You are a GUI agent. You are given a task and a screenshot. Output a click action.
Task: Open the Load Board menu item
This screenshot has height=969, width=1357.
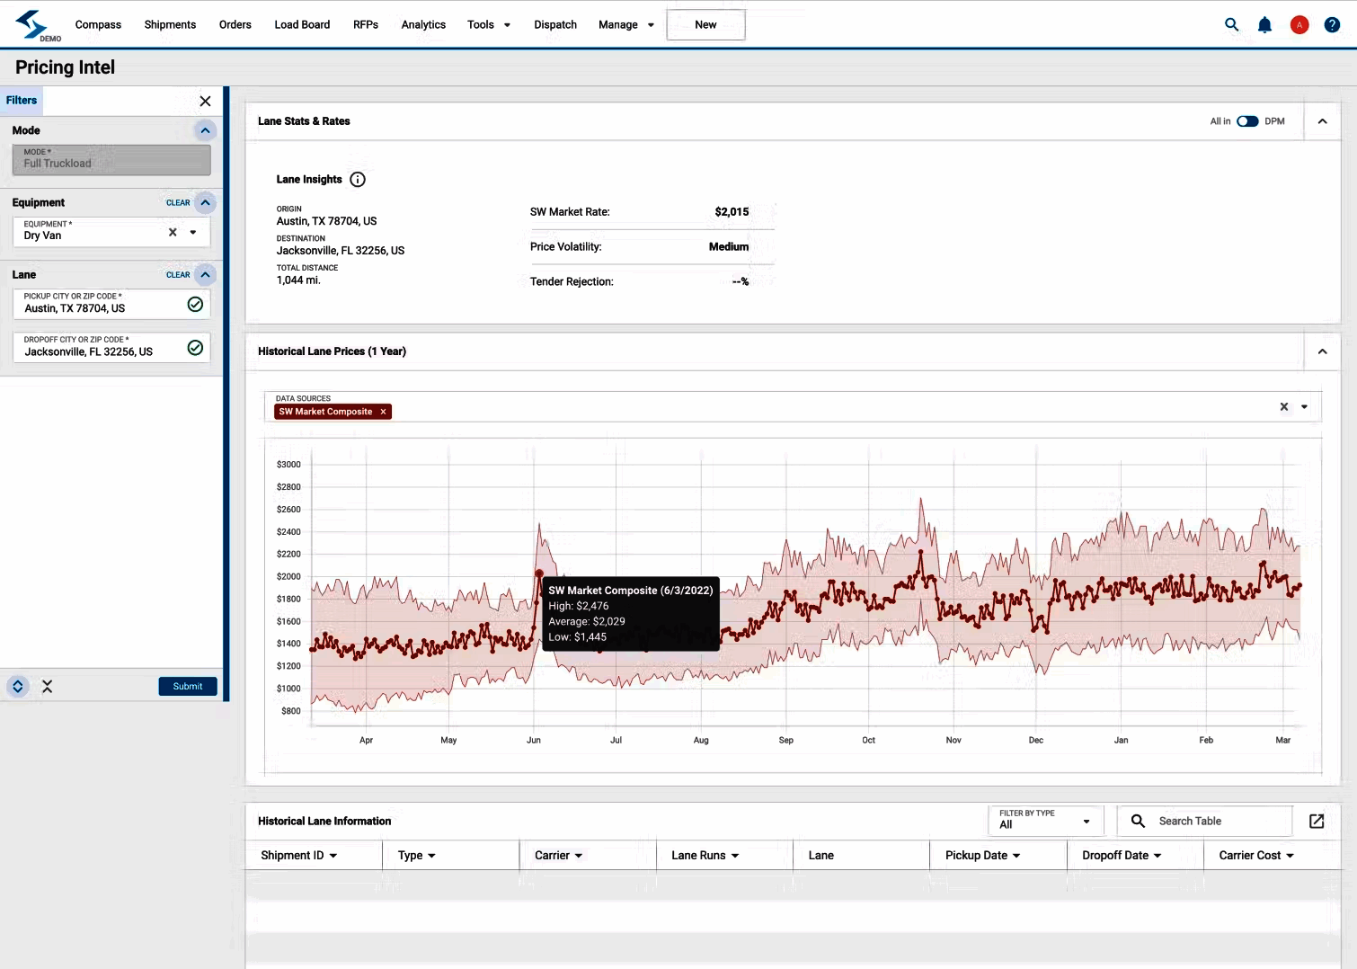click(302, 25)
